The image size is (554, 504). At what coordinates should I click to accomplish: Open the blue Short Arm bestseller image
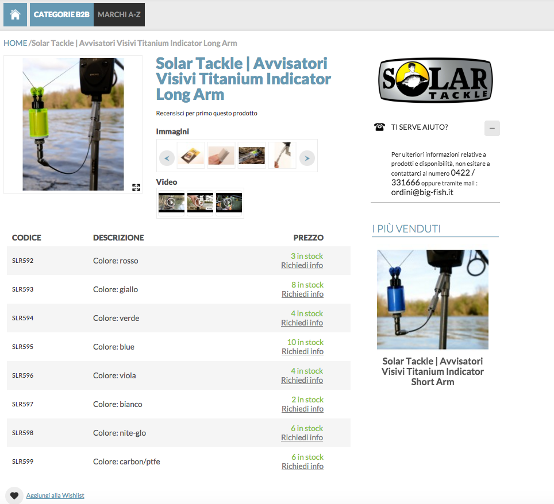coord(433,300)
